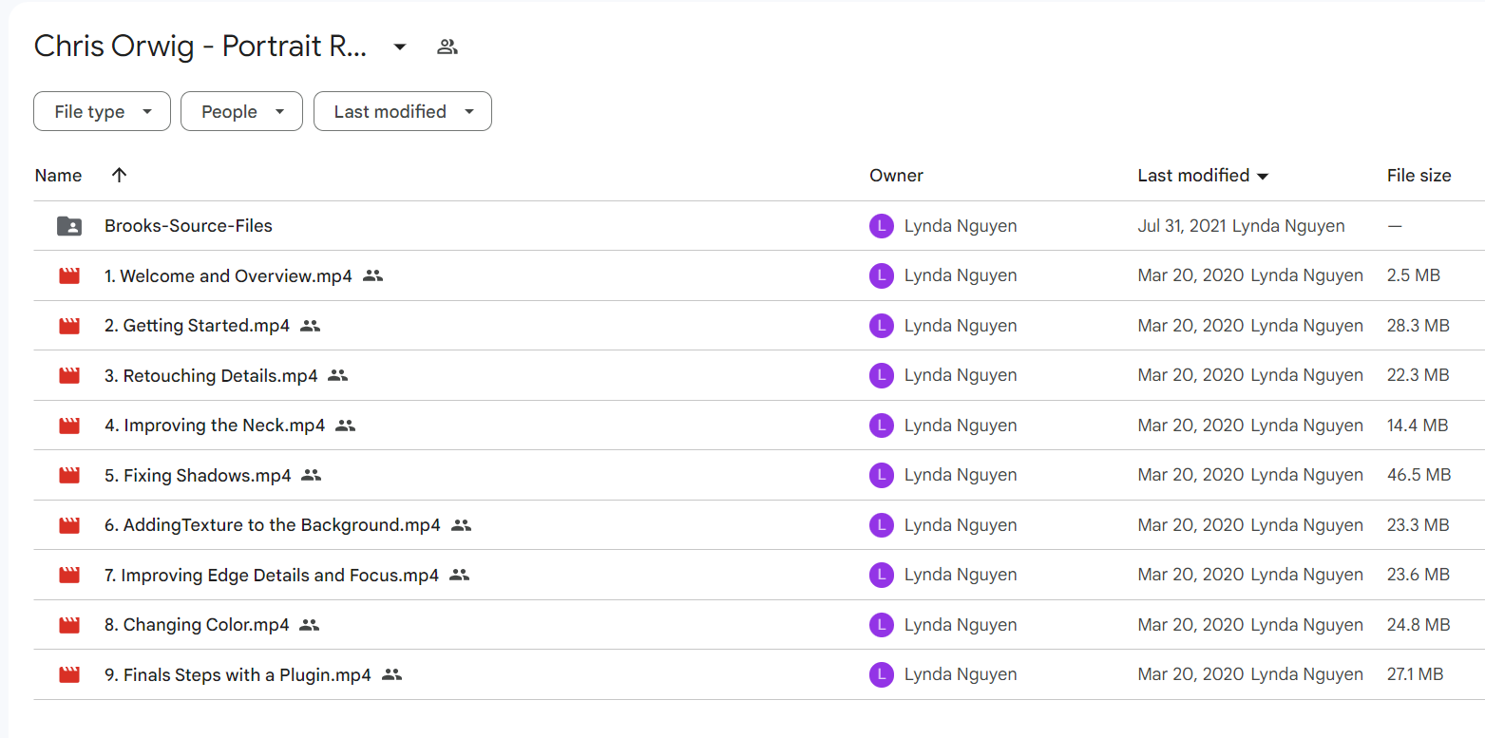Click owner avatar in 2. Getting Started row
Viewport: 1485px width, 738px height.
tap(882, 326)
